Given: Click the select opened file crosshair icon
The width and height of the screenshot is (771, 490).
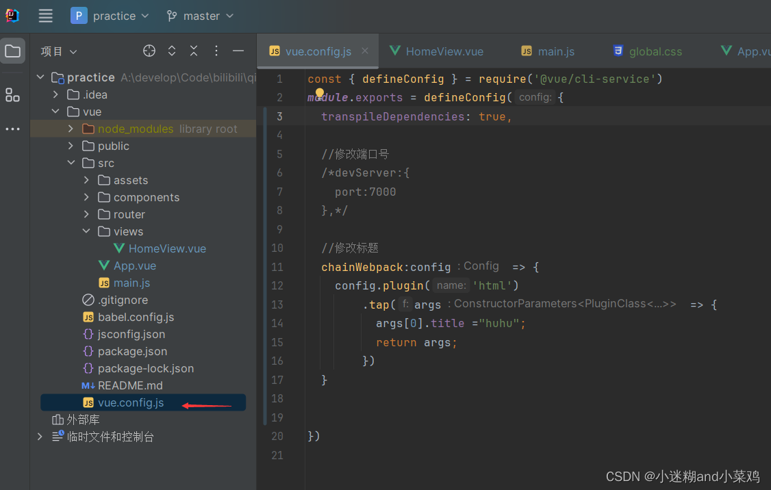Looking at the screenshot, I should tap(149, 51).
